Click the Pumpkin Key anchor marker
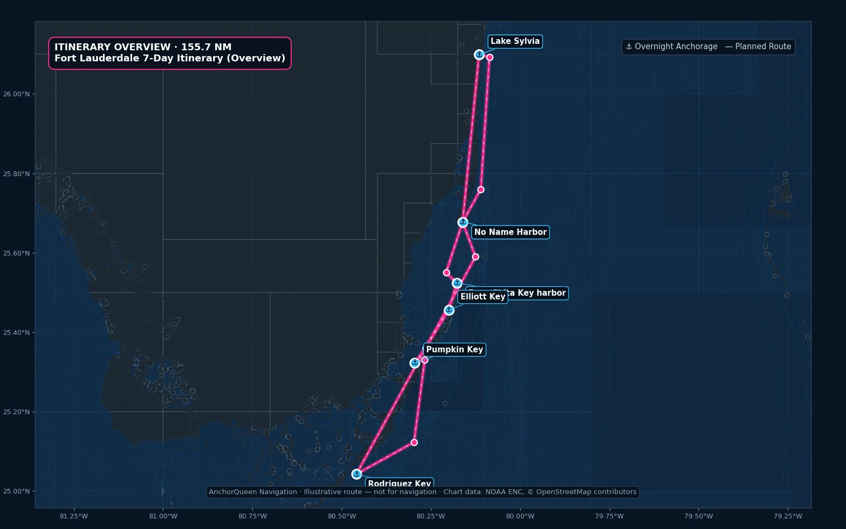Viewport: 846px width, 529px height. pyautogui.click(x=415, y=363)
